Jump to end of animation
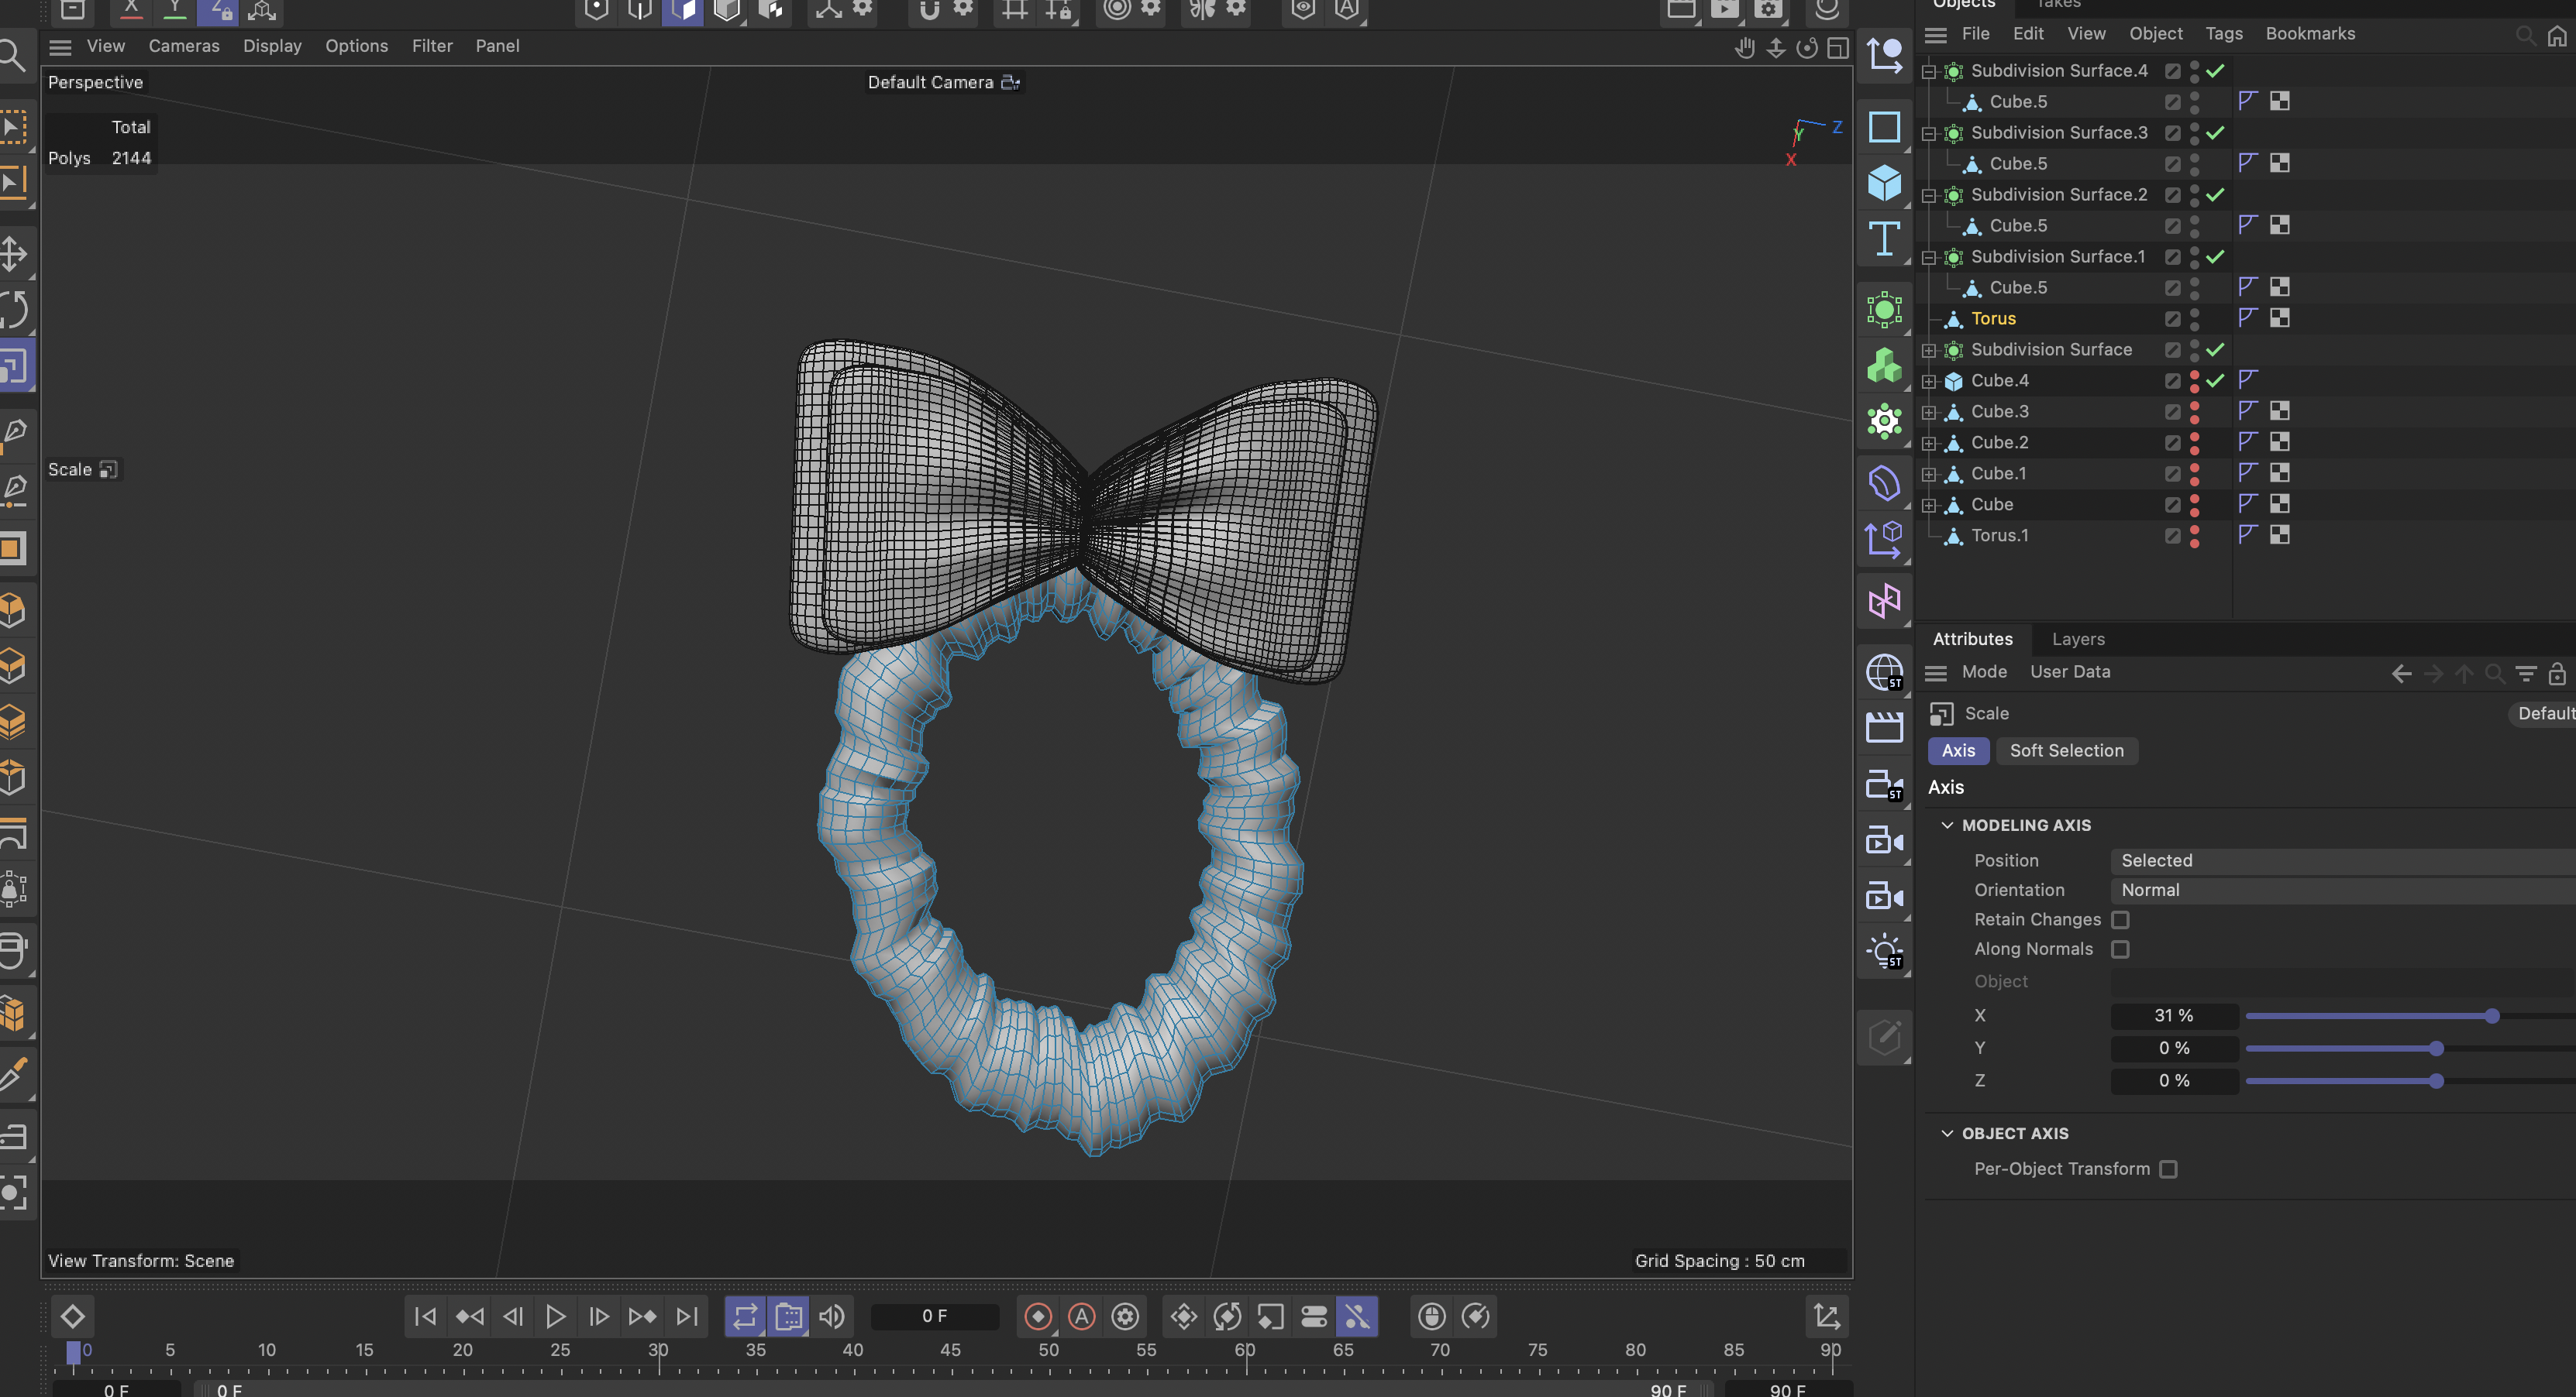This screenshot has width=2576, height=1397. tap(687, 1316)
